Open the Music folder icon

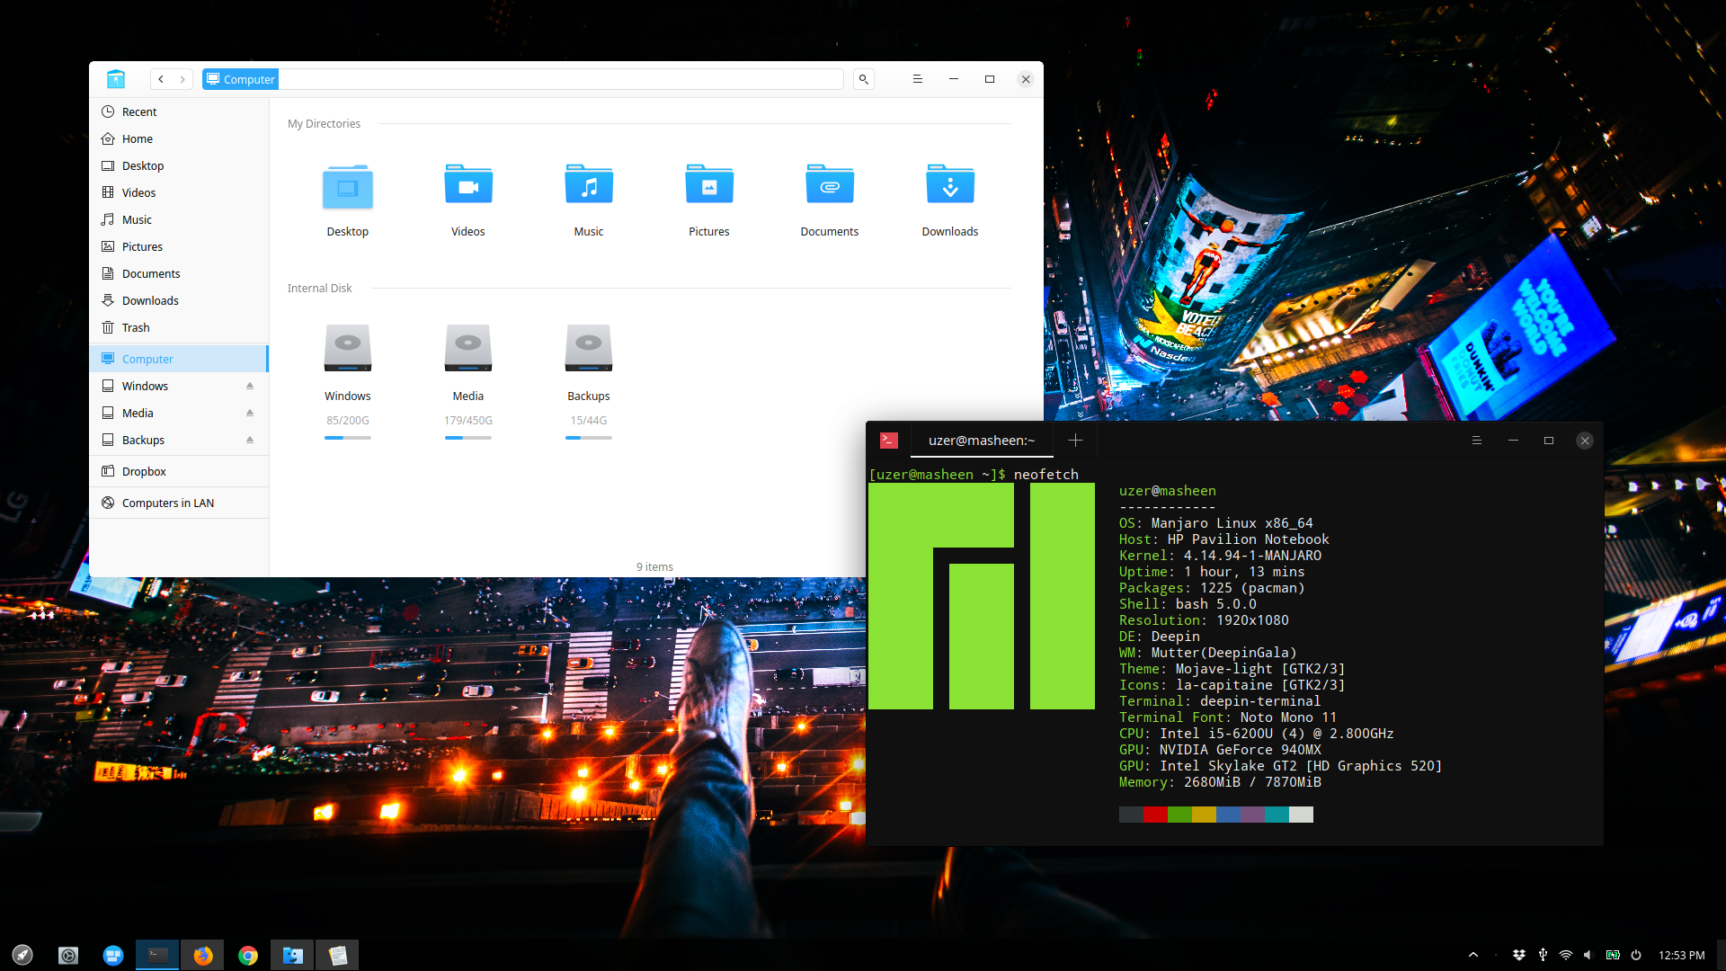click(588, 186)
